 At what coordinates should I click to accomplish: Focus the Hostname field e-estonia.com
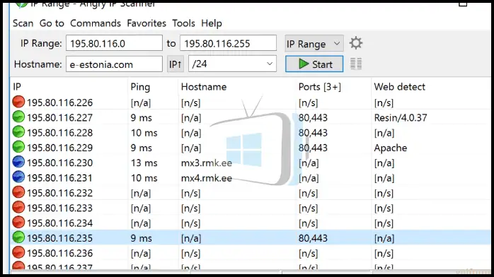[114, 64]
